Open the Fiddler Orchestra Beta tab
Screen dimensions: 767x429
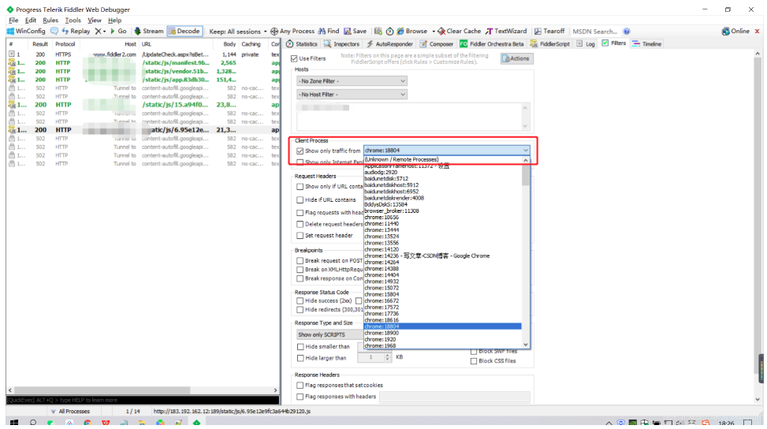492,44
